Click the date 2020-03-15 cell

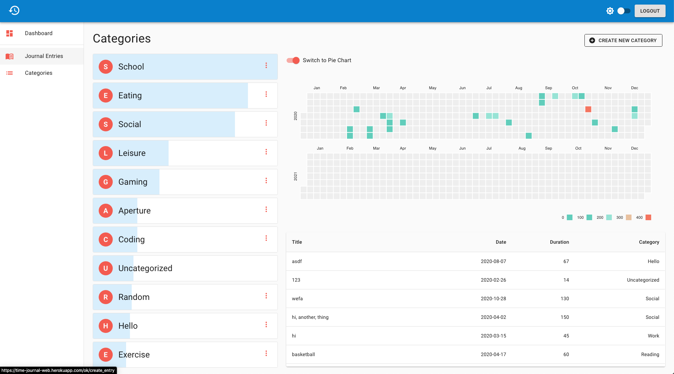point(493,336)
